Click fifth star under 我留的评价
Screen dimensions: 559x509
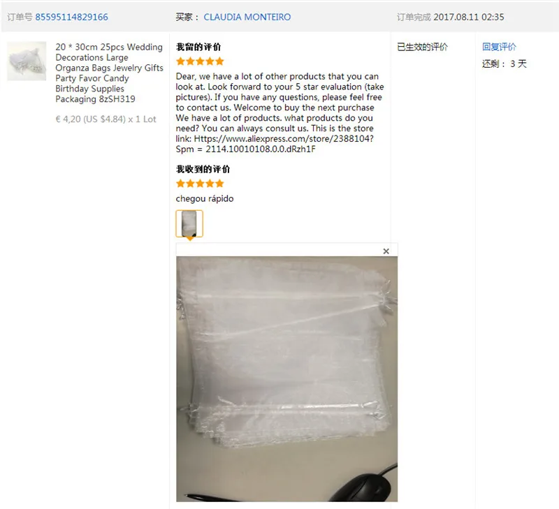(x=219, y=61)
